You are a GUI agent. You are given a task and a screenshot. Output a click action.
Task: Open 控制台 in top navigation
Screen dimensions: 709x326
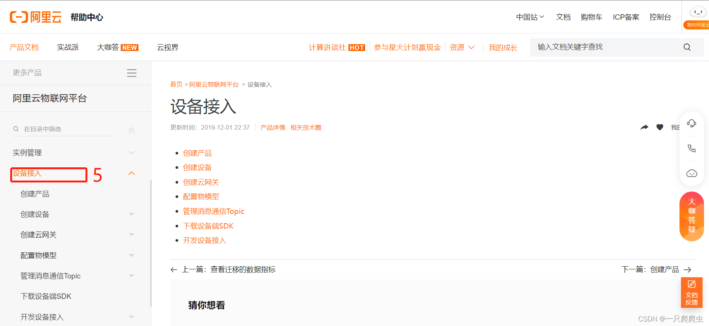pos(660,17)
